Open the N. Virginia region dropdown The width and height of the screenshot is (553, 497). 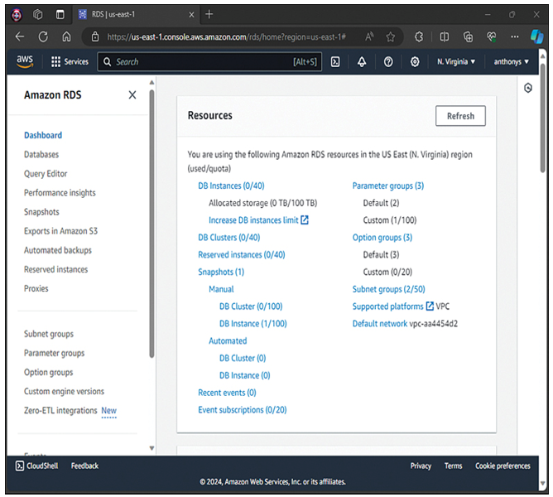456,62
